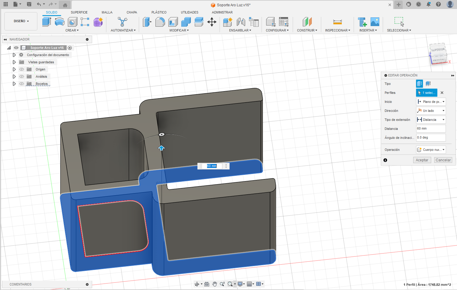Open the DISEÑO workspace dropdown
This screenshot has width=457, height=290.
click(x=21, y=21)
